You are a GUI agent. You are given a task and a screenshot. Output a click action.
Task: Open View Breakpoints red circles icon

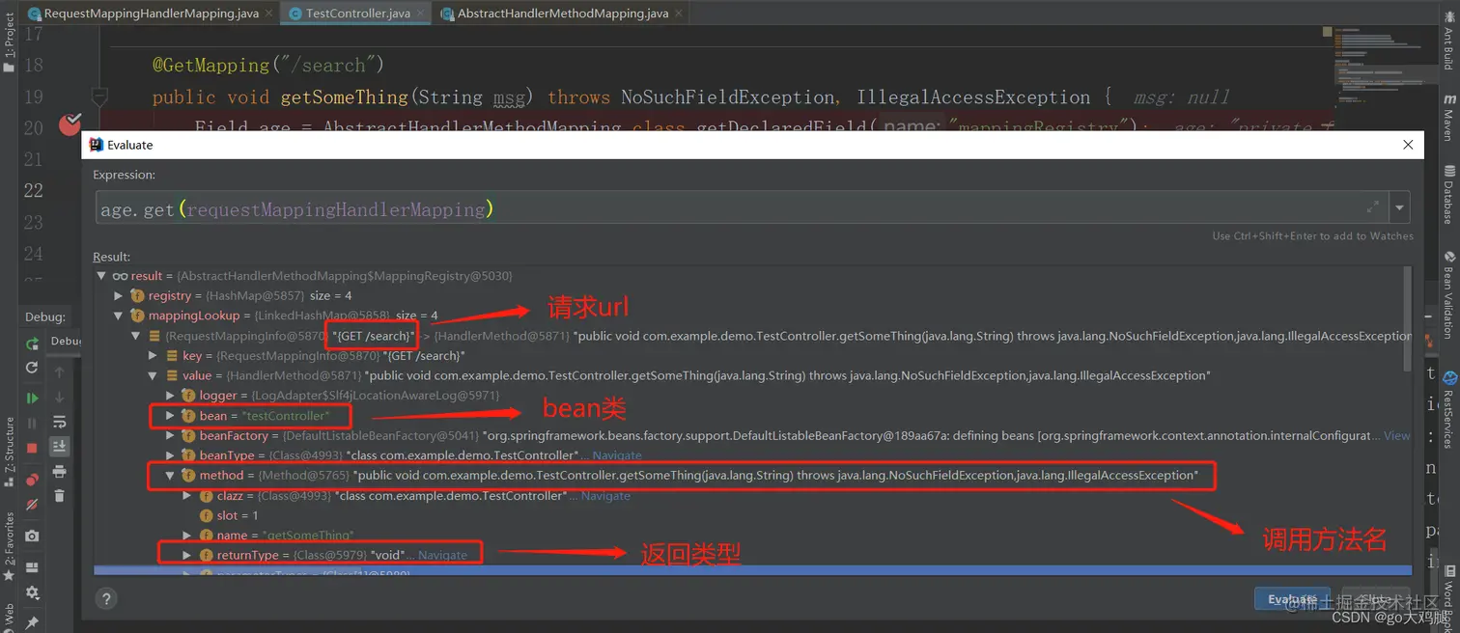coord(32,480)
